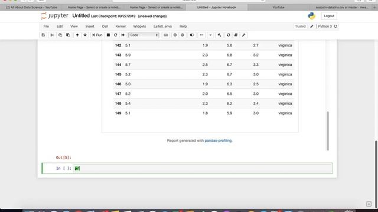The height and width of the screenshot is (212, 378).
Task: Restart the kernel with circular arrow icon
Action: (x=116, y=35)
